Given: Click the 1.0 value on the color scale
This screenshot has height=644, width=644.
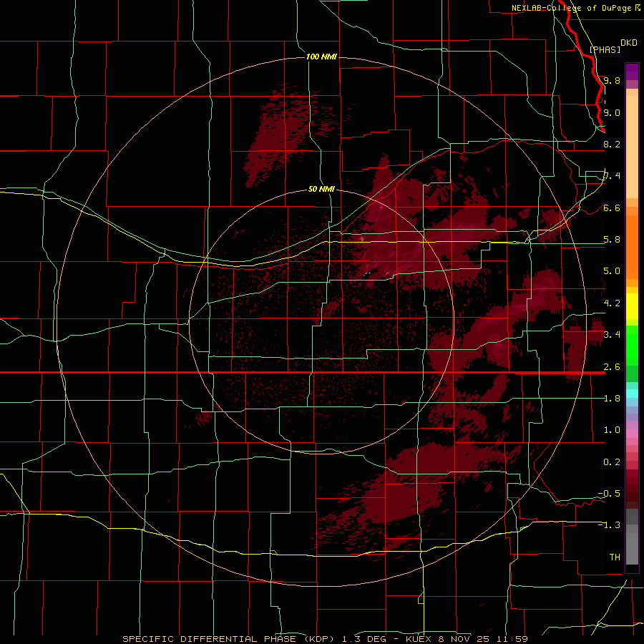Looking at the screenshot, I should (612, 430).
